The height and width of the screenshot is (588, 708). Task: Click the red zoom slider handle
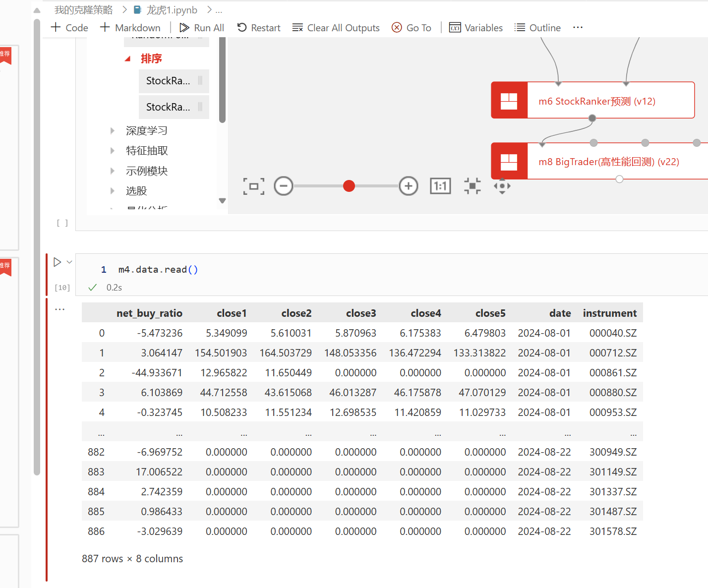349,186
